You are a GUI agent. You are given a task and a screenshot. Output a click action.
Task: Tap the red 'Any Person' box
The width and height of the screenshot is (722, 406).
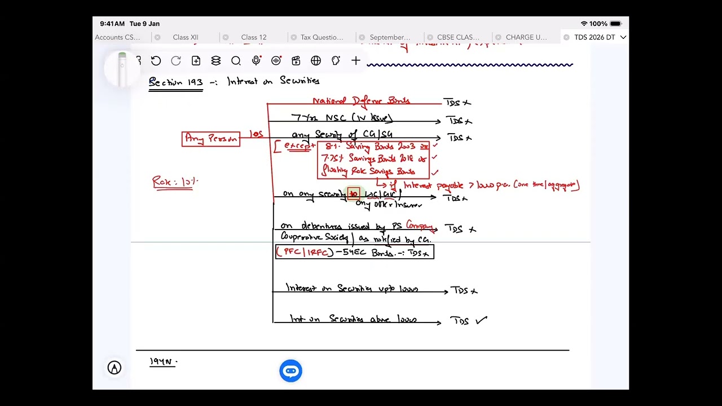point(211,139)
